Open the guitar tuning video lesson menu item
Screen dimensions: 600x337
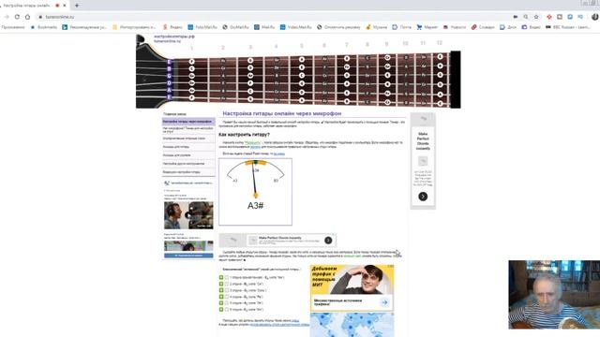188,172
